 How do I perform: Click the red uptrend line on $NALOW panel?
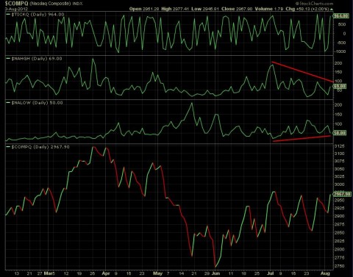[302, 138]
